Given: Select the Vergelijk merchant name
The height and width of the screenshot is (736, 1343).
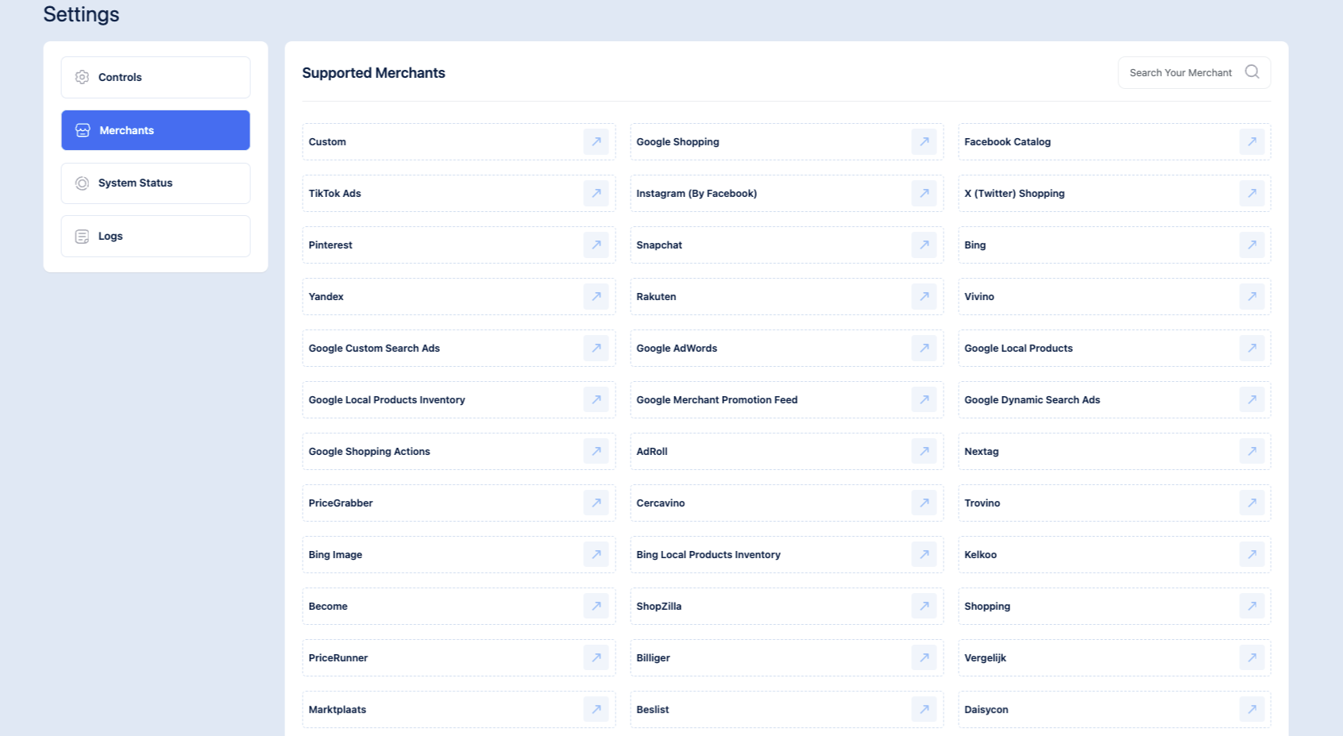Looking at the screenshot, I should (985, 658).
